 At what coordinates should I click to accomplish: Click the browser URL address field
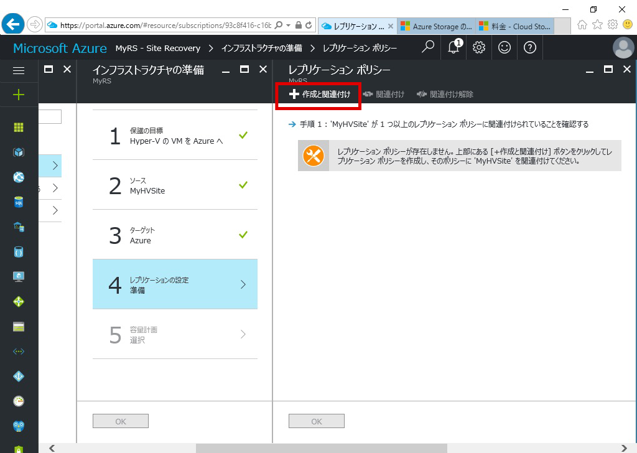pos(165,25)
